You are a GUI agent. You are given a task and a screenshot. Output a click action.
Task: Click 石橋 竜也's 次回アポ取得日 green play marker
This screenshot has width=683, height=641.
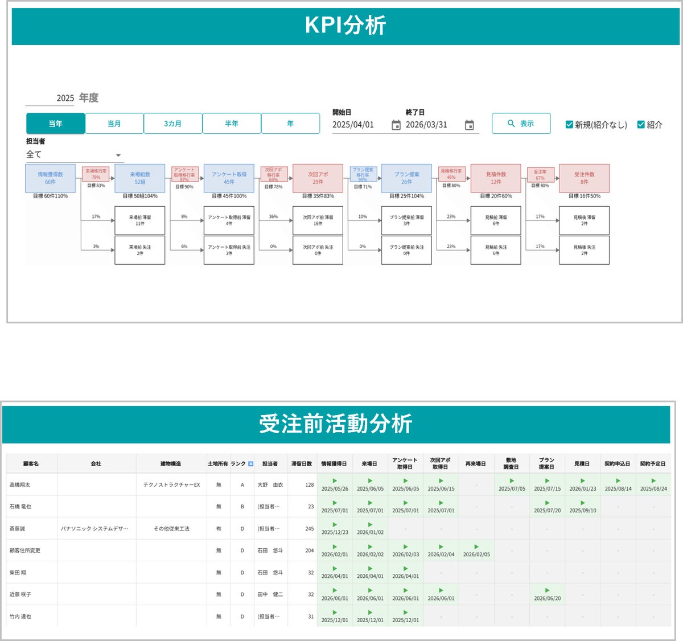pyautogui.click(x=441, y=503)
